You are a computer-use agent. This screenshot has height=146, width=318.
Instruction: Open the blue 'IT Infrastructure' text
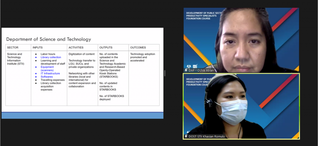coord(50,73)
